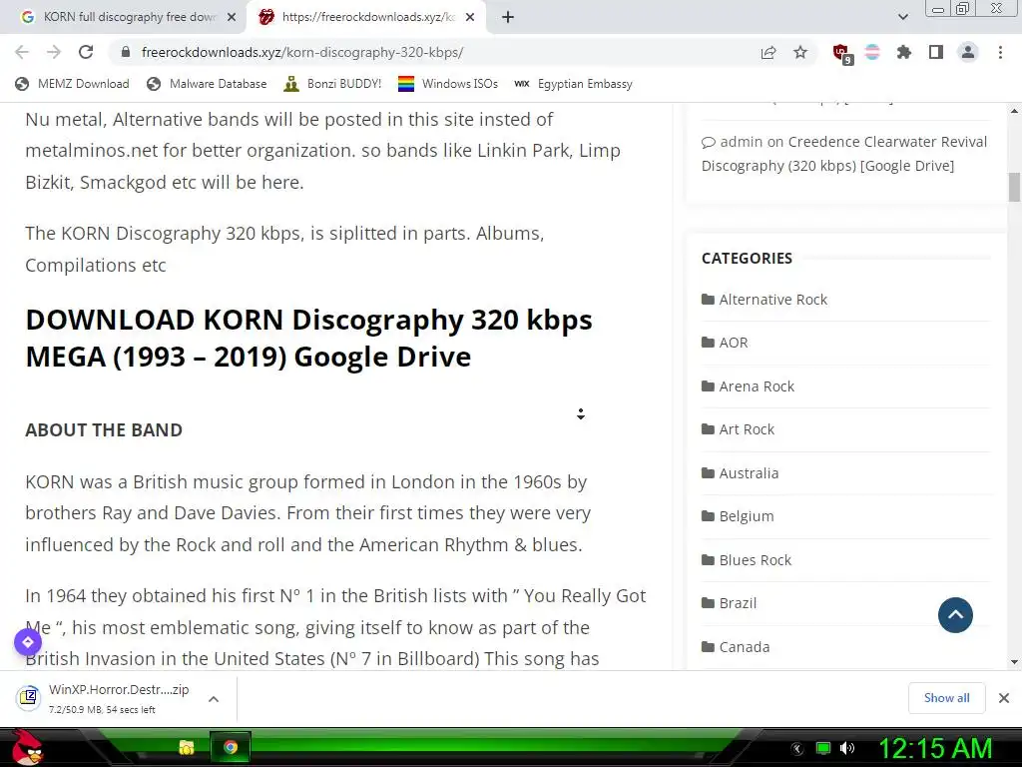Screen dimensions: 1022x767
Task: Open the taskbar file explorer icon
Action: (187, 747)
